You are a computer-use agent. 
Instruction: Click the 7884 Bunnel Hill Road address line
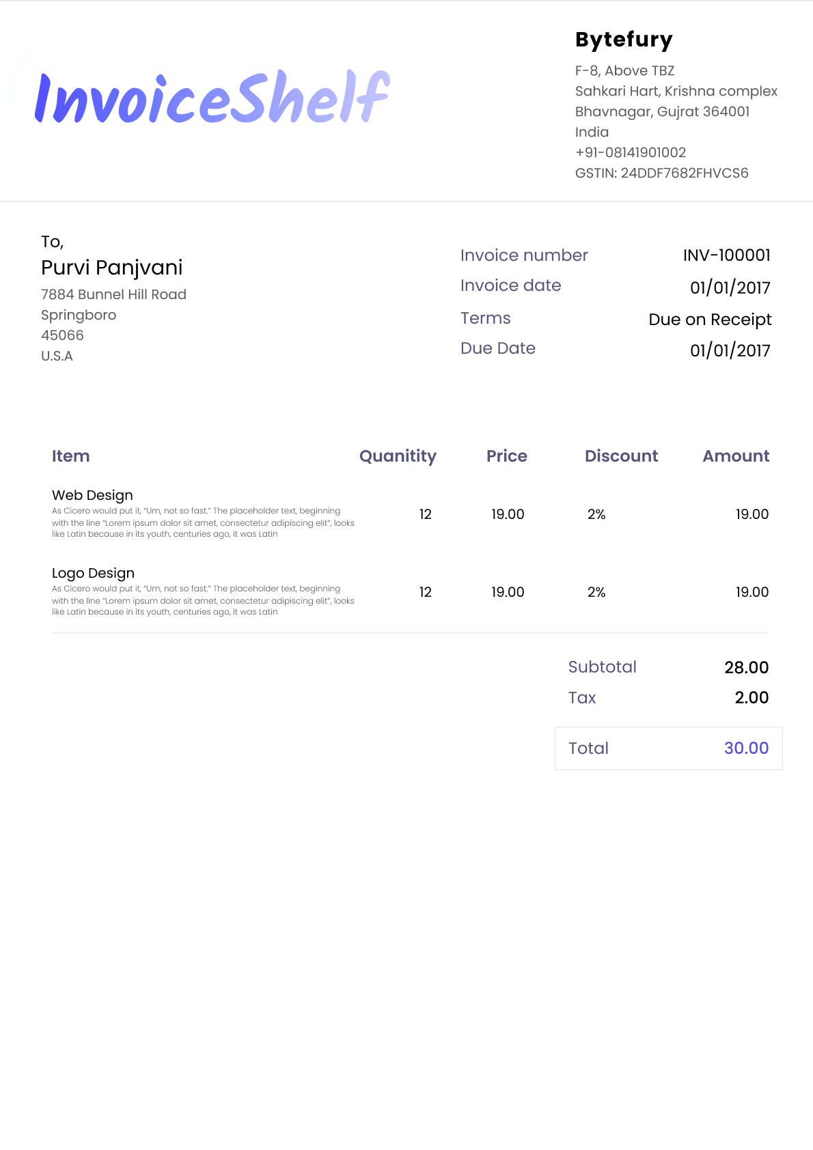point(113,294)
